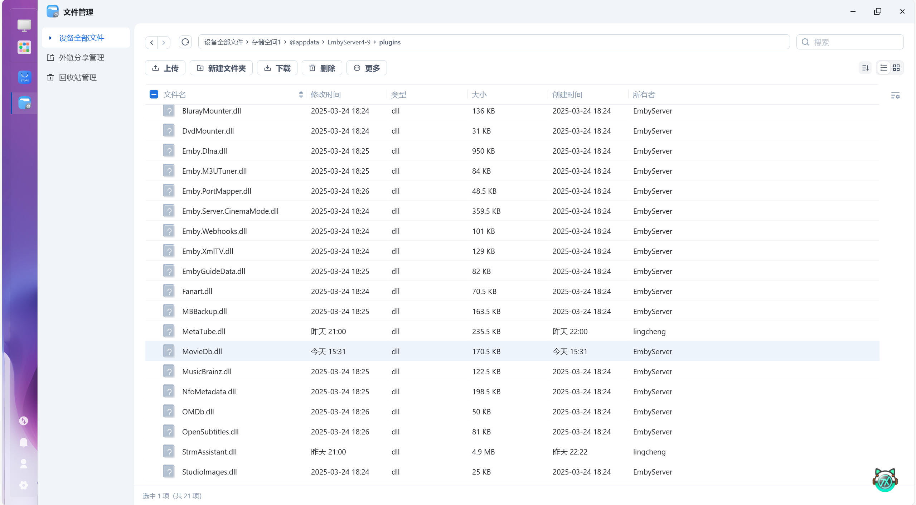Open the notifications bell icon

click(24, 442)
